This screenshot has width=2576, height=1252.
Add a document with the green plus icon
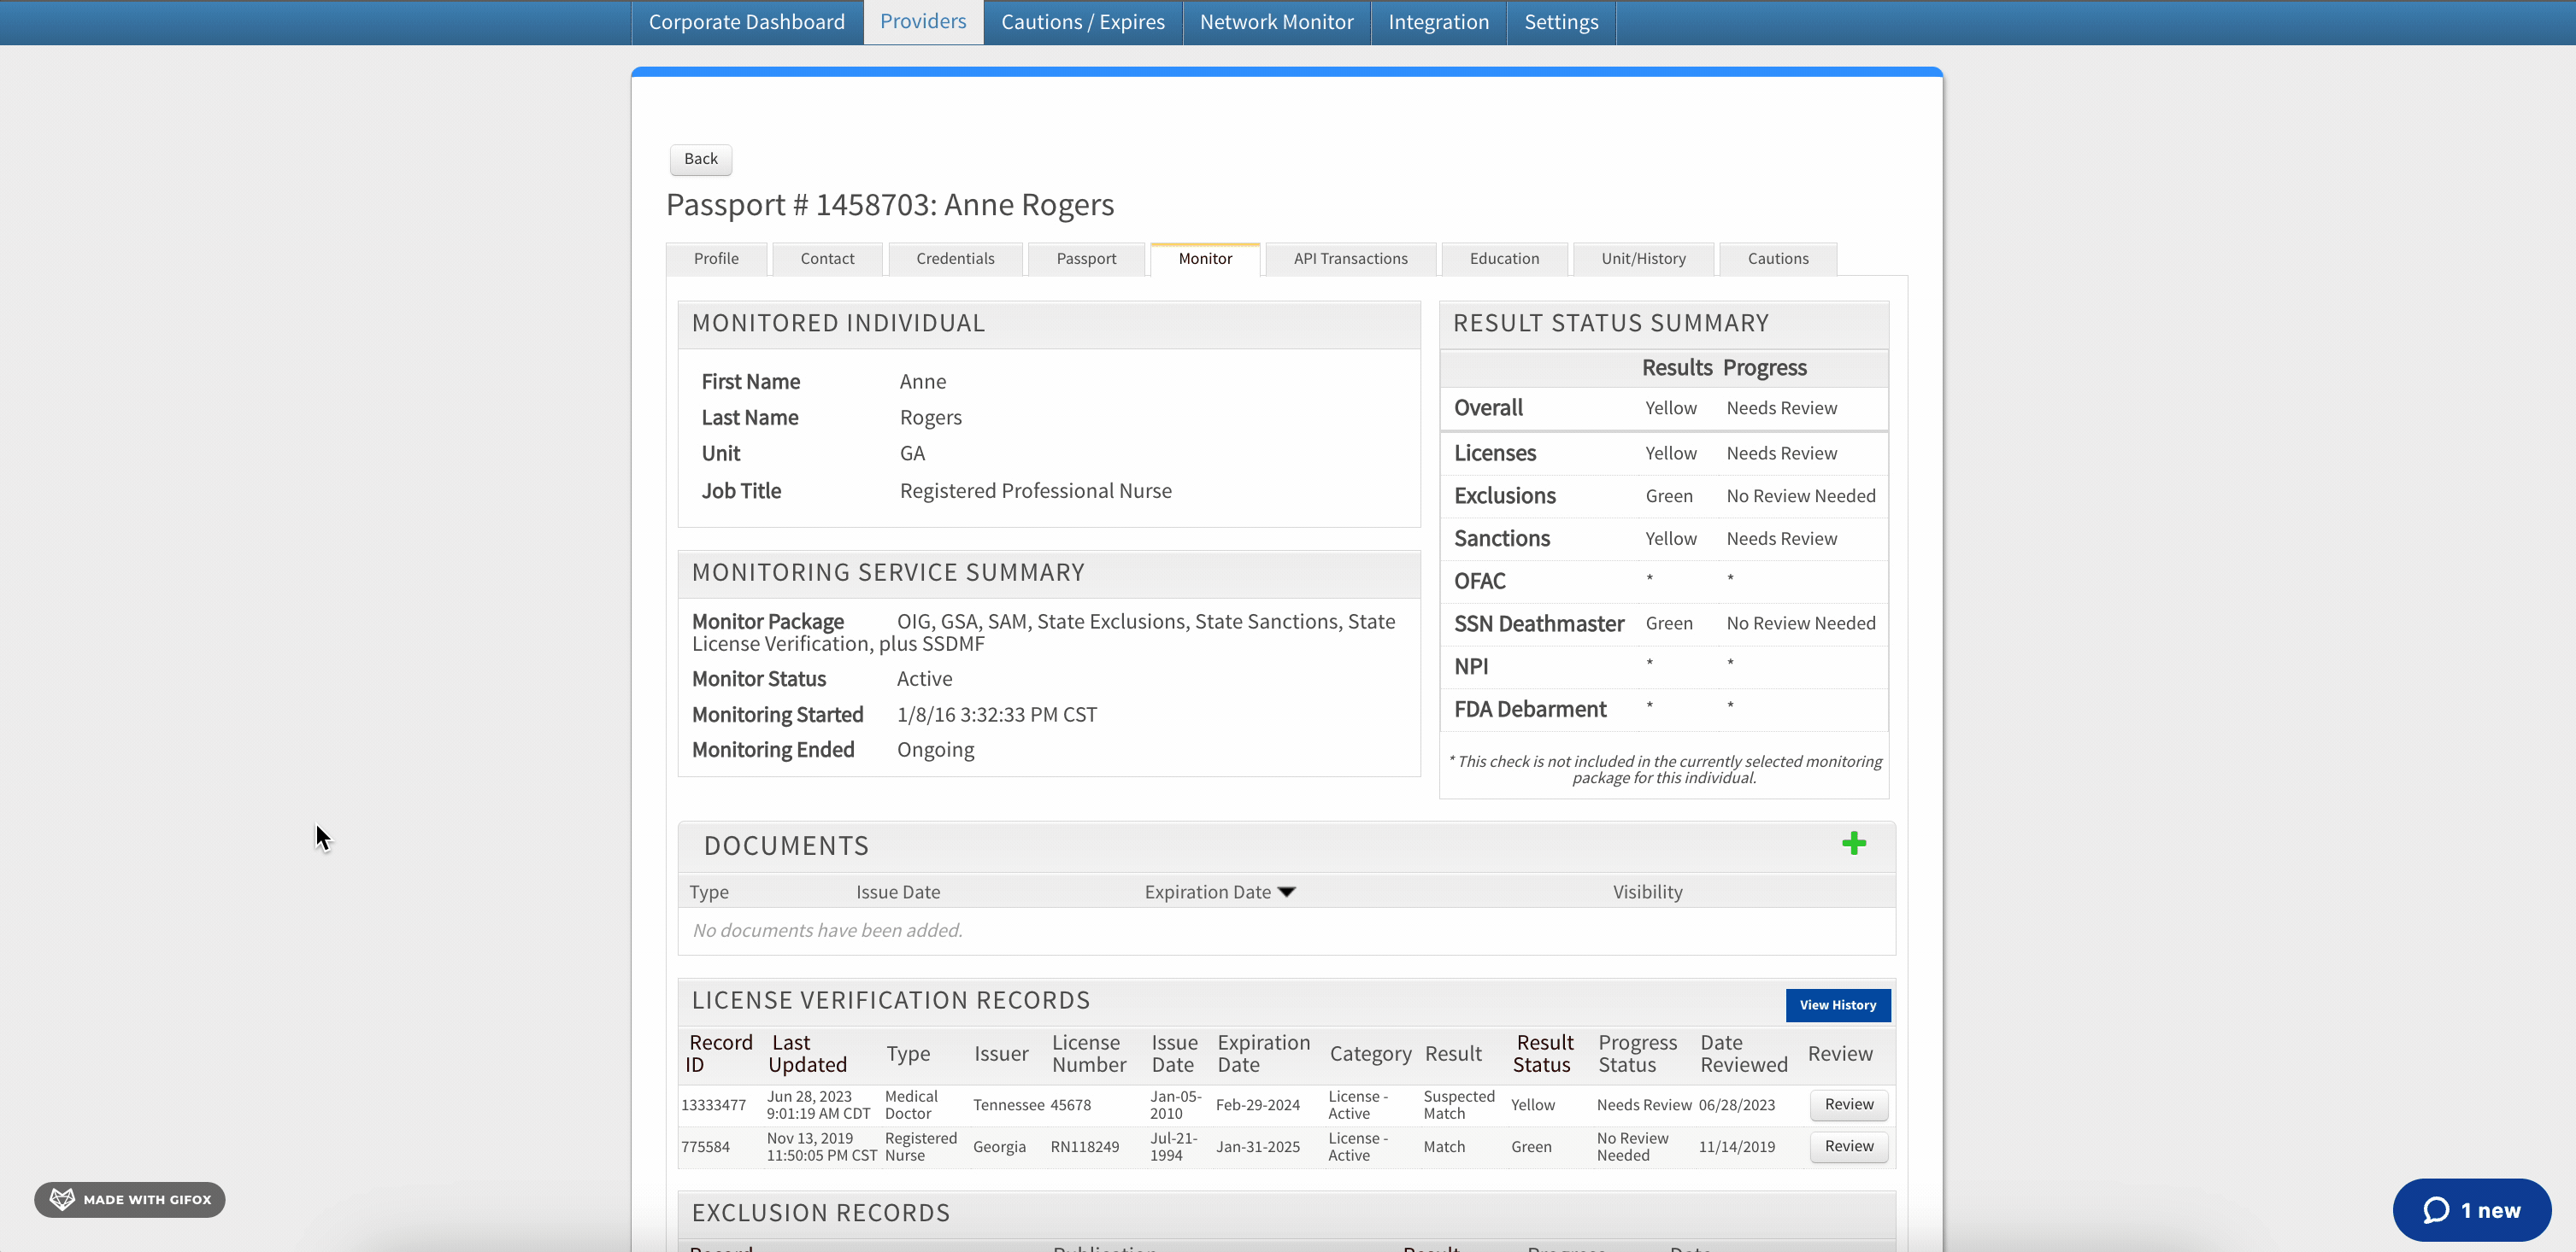(1853, 843)
